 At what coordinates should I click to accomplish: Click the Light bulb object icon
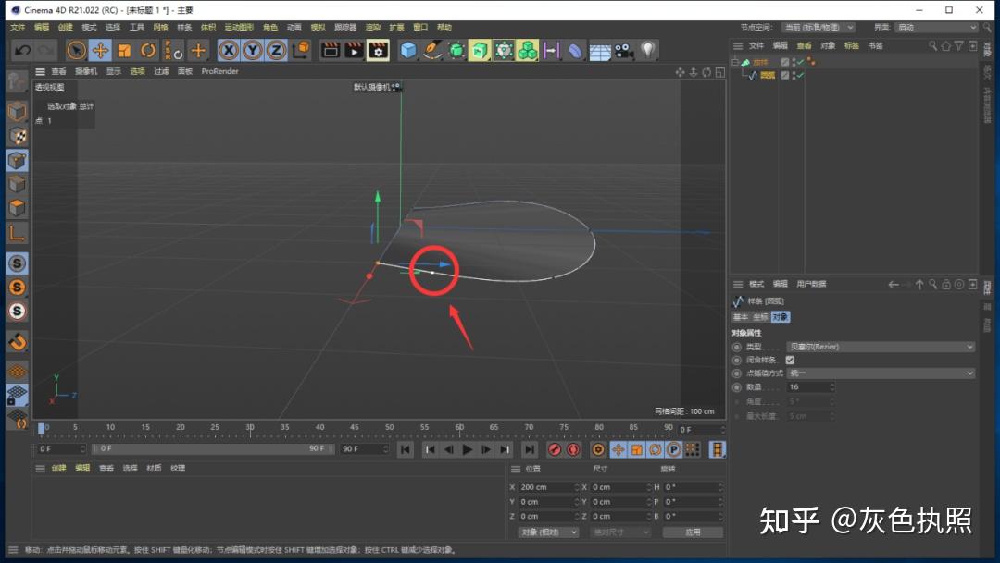point(648,50)
